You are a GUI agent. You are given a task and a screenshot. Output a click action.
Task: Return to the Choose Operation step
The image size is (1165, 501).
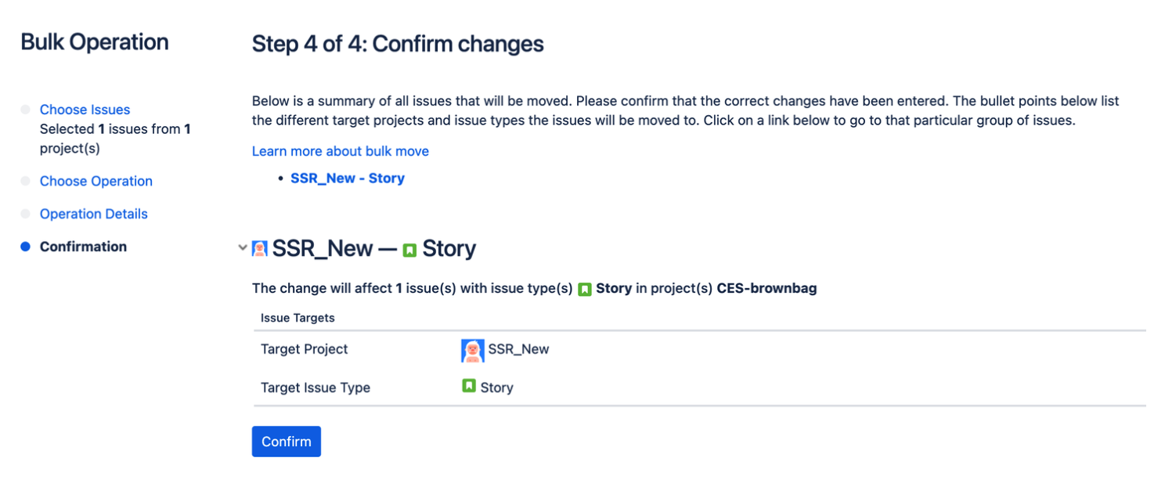[96, 181]
